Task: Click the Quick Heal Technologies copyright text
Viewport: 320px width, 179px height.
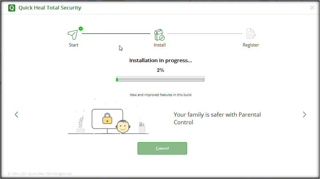Action: click(40, 174)
